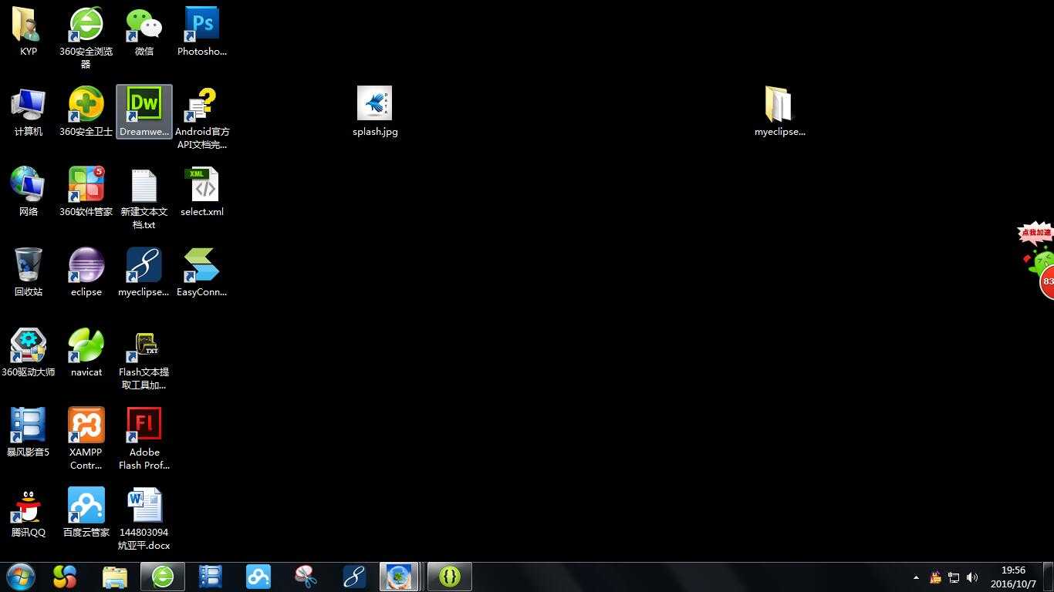Open the 微信 WeChat desktop shortcut
Viewport: 1054px width, 592px height.
pos(144,31)
